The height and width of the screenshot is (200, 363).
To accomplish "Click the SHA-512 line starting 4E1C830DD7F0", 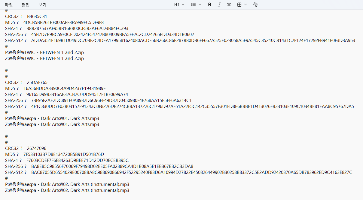I will (x=180, y=106).
